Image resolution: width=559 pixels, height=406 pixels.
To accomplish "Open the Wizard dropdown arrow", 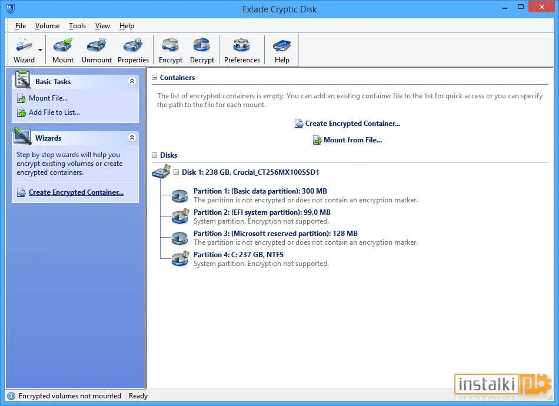I will [40, 50].
